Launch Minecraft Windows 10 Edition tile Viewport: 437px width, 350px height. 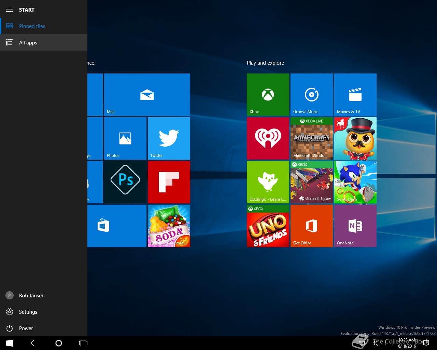[x=312, y=138]
